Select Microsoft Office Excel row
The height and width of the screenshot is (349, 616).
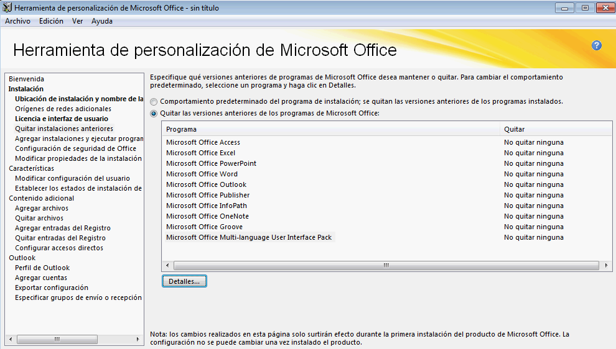click(x=200, y=153)
